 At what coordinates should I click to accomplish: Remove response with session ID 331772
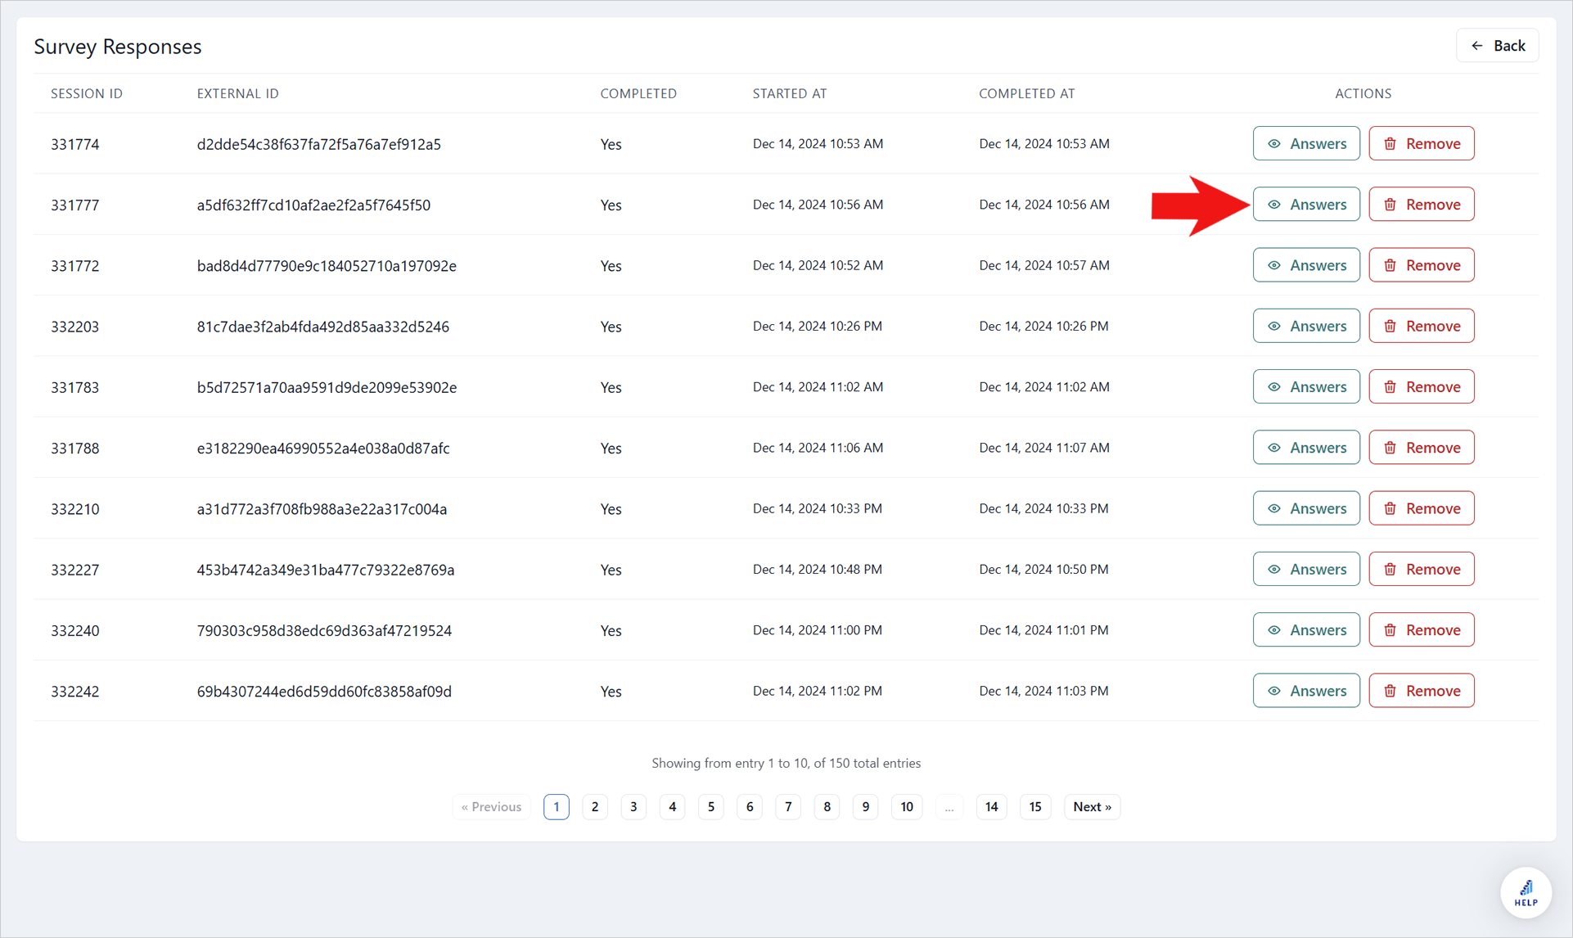pos(1422,265)
